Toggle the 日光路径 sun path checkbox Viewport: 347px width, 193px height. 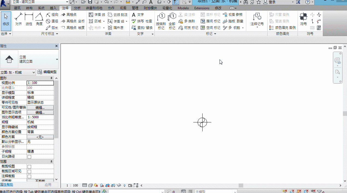coord(29,157)
